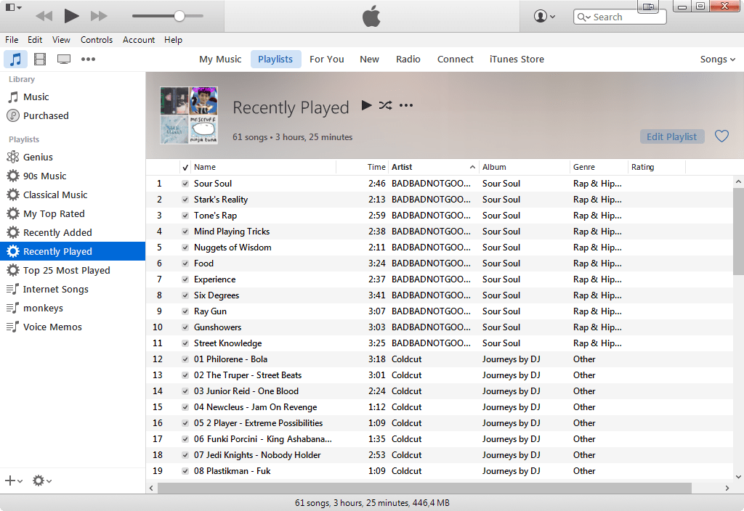This screenshot has height=511, width=744.
Task: Open the Voice Memos playlist
Action: pyautogui.click(x=52, y=327)
